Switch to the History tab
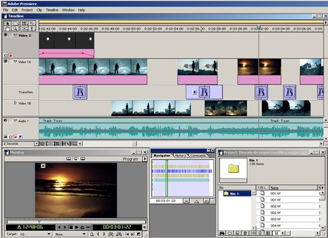Viewport: 328px width, 238px height. (180, 155)
